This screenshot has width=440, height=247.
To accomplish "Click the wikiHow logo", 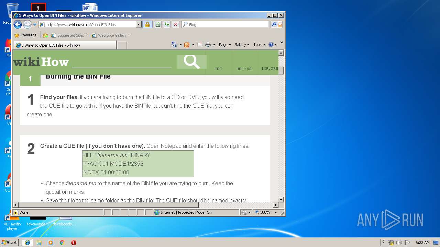I will point(41,62).
